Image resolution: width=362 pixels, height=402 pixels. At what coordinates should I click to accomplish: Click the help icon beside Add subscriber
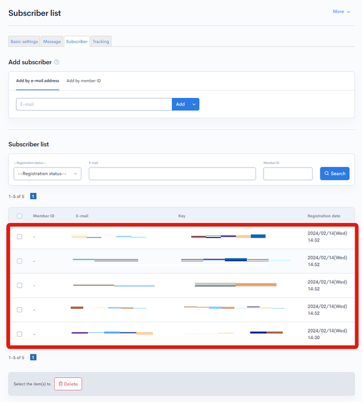(57, 62)
